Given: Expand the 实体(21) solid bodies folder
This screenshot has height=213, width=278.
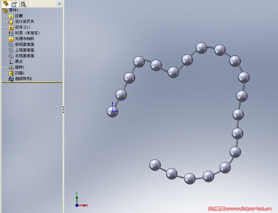Looking at the screenshot, I should click(5, 28).
